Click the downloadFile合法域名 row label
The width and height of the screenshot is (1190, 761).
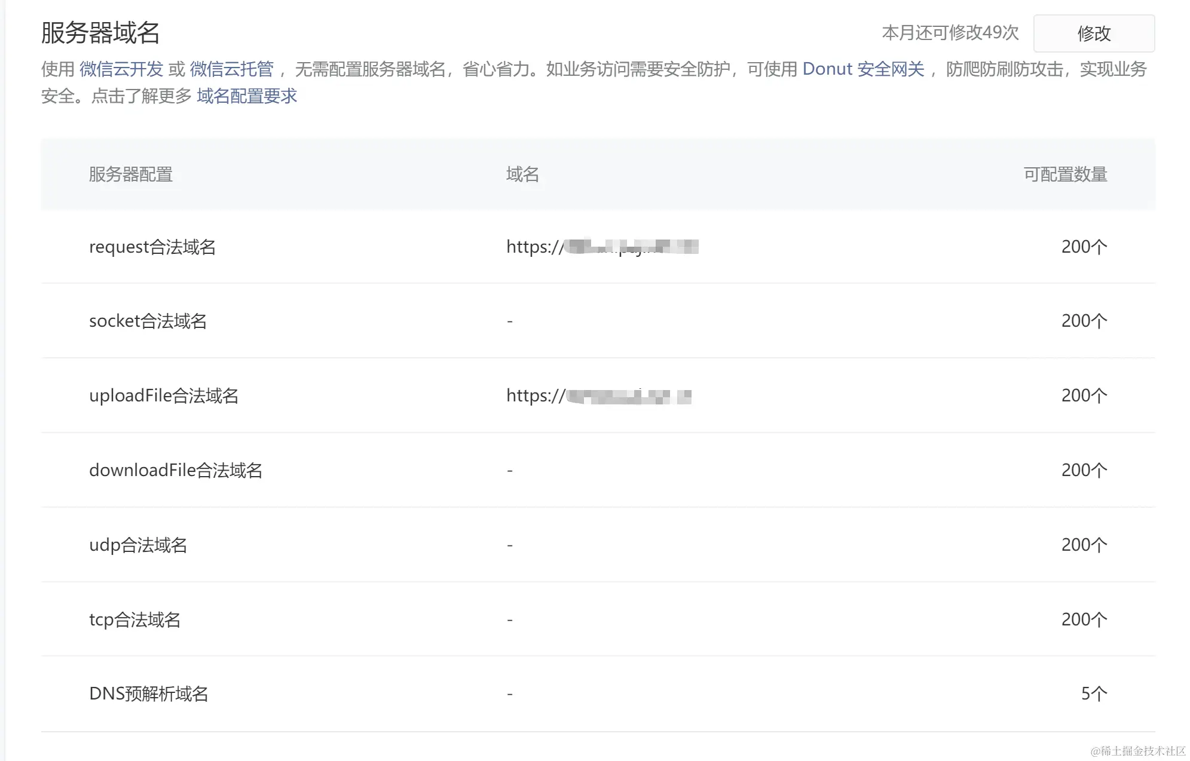pyautogui.click(x=175, y=470)
